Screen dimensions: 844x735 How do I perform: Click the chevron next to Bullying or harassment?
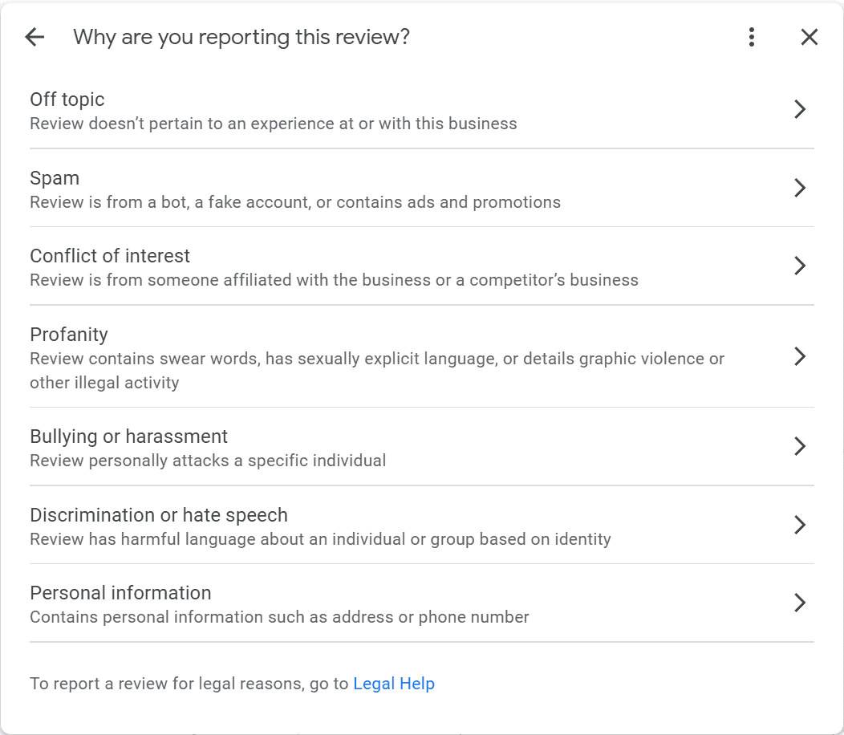(800, 446)
